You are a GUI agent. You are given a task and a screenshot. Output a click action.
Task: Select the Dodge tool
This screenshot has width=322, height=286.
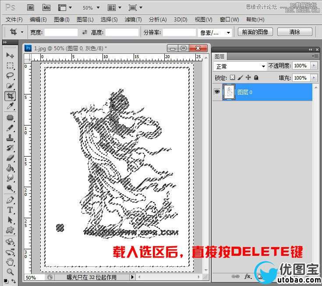point(10,188)
